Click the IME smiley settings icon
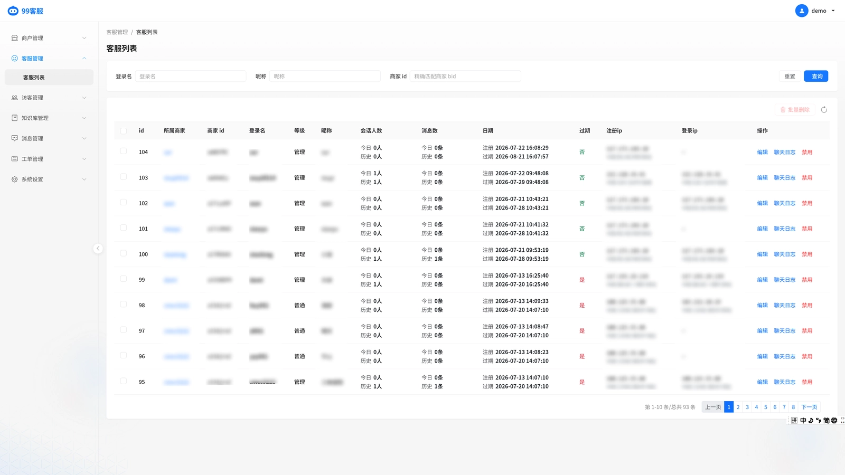The height and width of the screenshot is (475, 845). (834, 421)
